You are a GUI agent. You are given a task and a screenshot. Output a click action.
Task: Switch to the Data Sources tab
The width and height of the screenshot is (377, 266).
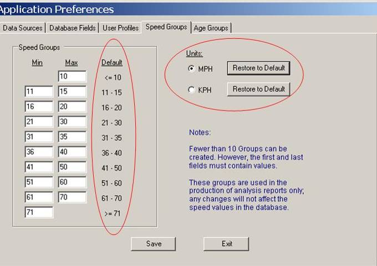[22, 28]
